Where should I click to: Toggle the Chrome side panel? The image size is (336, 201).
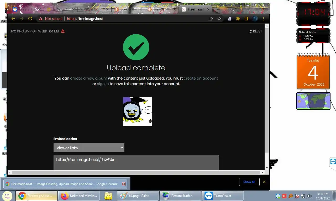pyautogui.click(x=246, y=19)
